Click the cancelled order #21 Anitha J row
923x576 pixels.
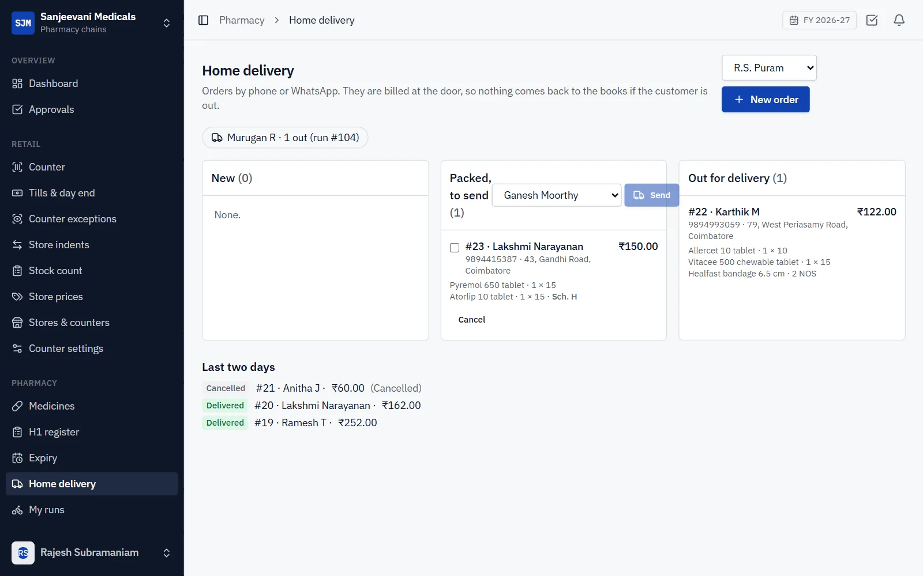(312, 388)
